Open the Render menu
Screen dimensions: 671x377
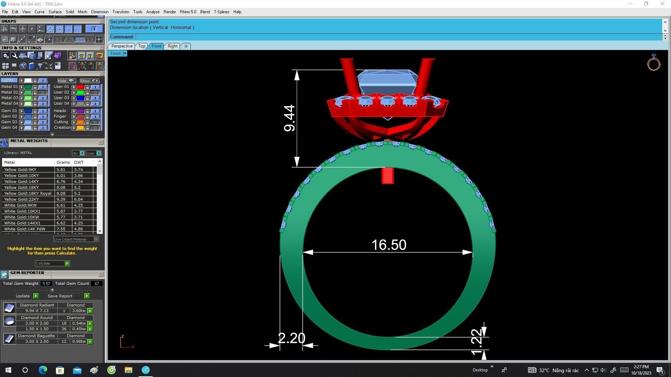click(x=169, y=12)
